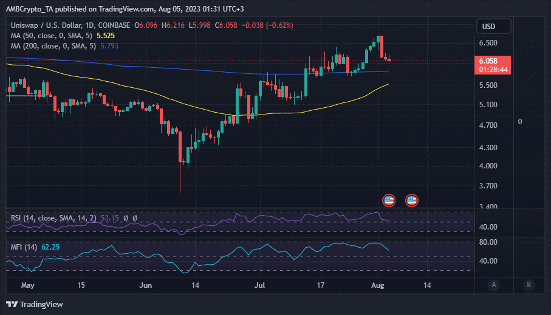Viewport: 551px width, 315px height.
Task: Open the USD currency selector
Action: click(493, 26)
